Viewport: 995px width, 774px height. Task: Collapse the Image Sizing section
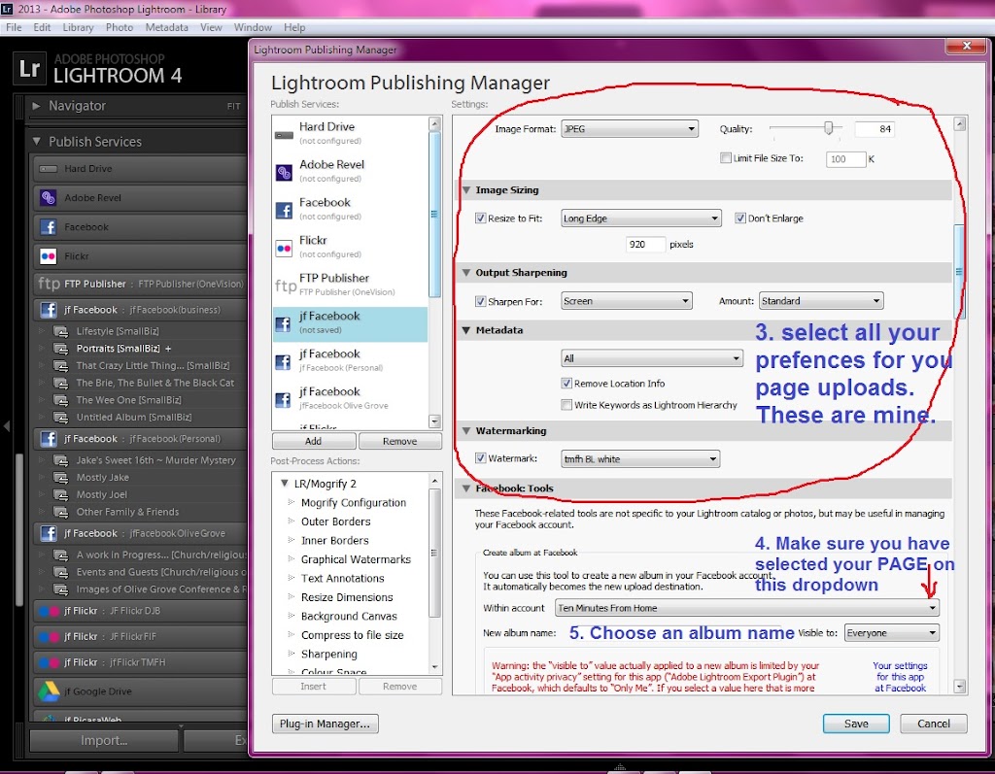466,189
